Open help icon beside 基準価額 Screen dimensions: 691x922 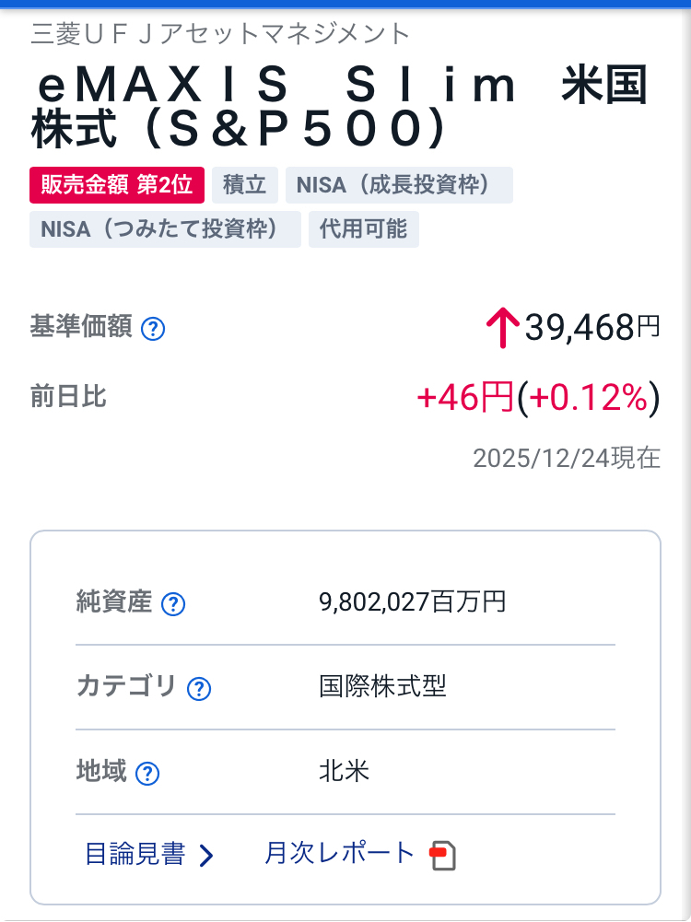click(x=153, y=329)
